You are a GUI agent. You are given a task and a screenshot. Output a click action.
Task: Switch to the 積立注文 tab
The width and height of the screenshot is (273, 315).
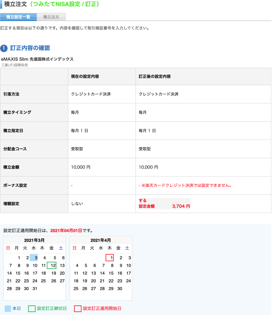pyautogui.click(x=51, y=17)
